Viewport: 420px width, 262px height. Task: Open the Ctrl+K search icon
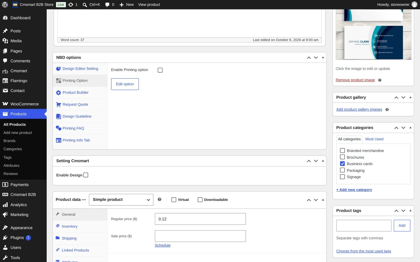85,5
